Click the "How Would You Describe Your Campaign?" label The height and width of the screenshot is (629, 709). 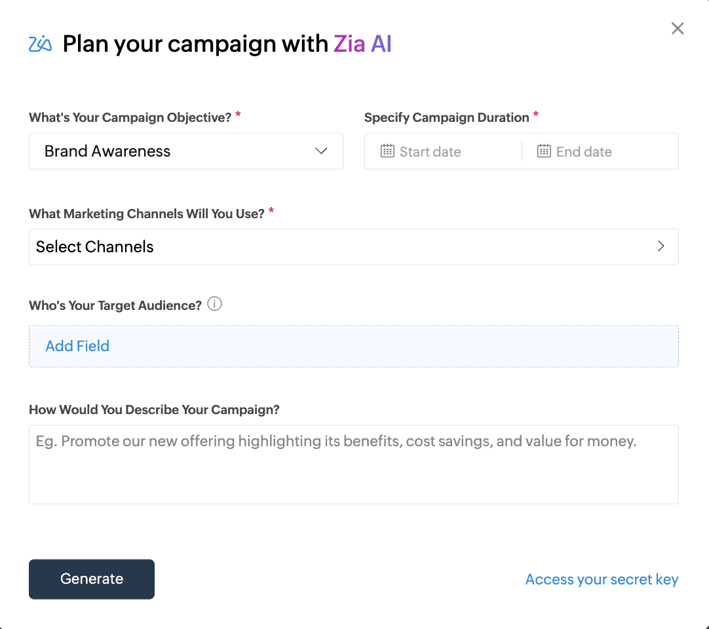(x=154, y=410)
